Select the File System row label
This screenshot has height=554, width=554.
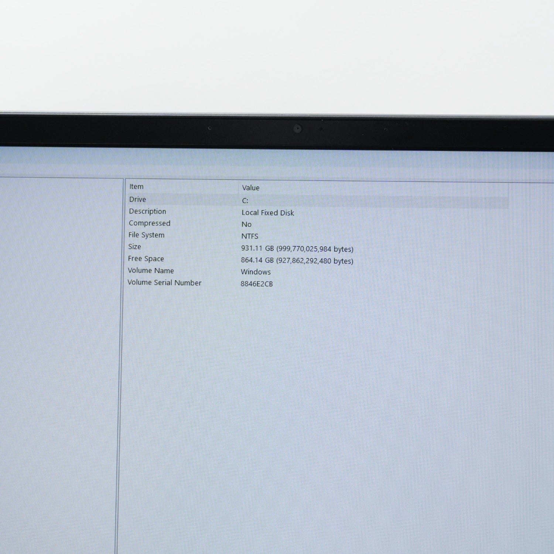pos(146,235)
